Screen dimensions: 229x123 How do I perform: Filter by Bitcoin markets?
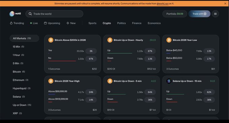click(19, 72)
